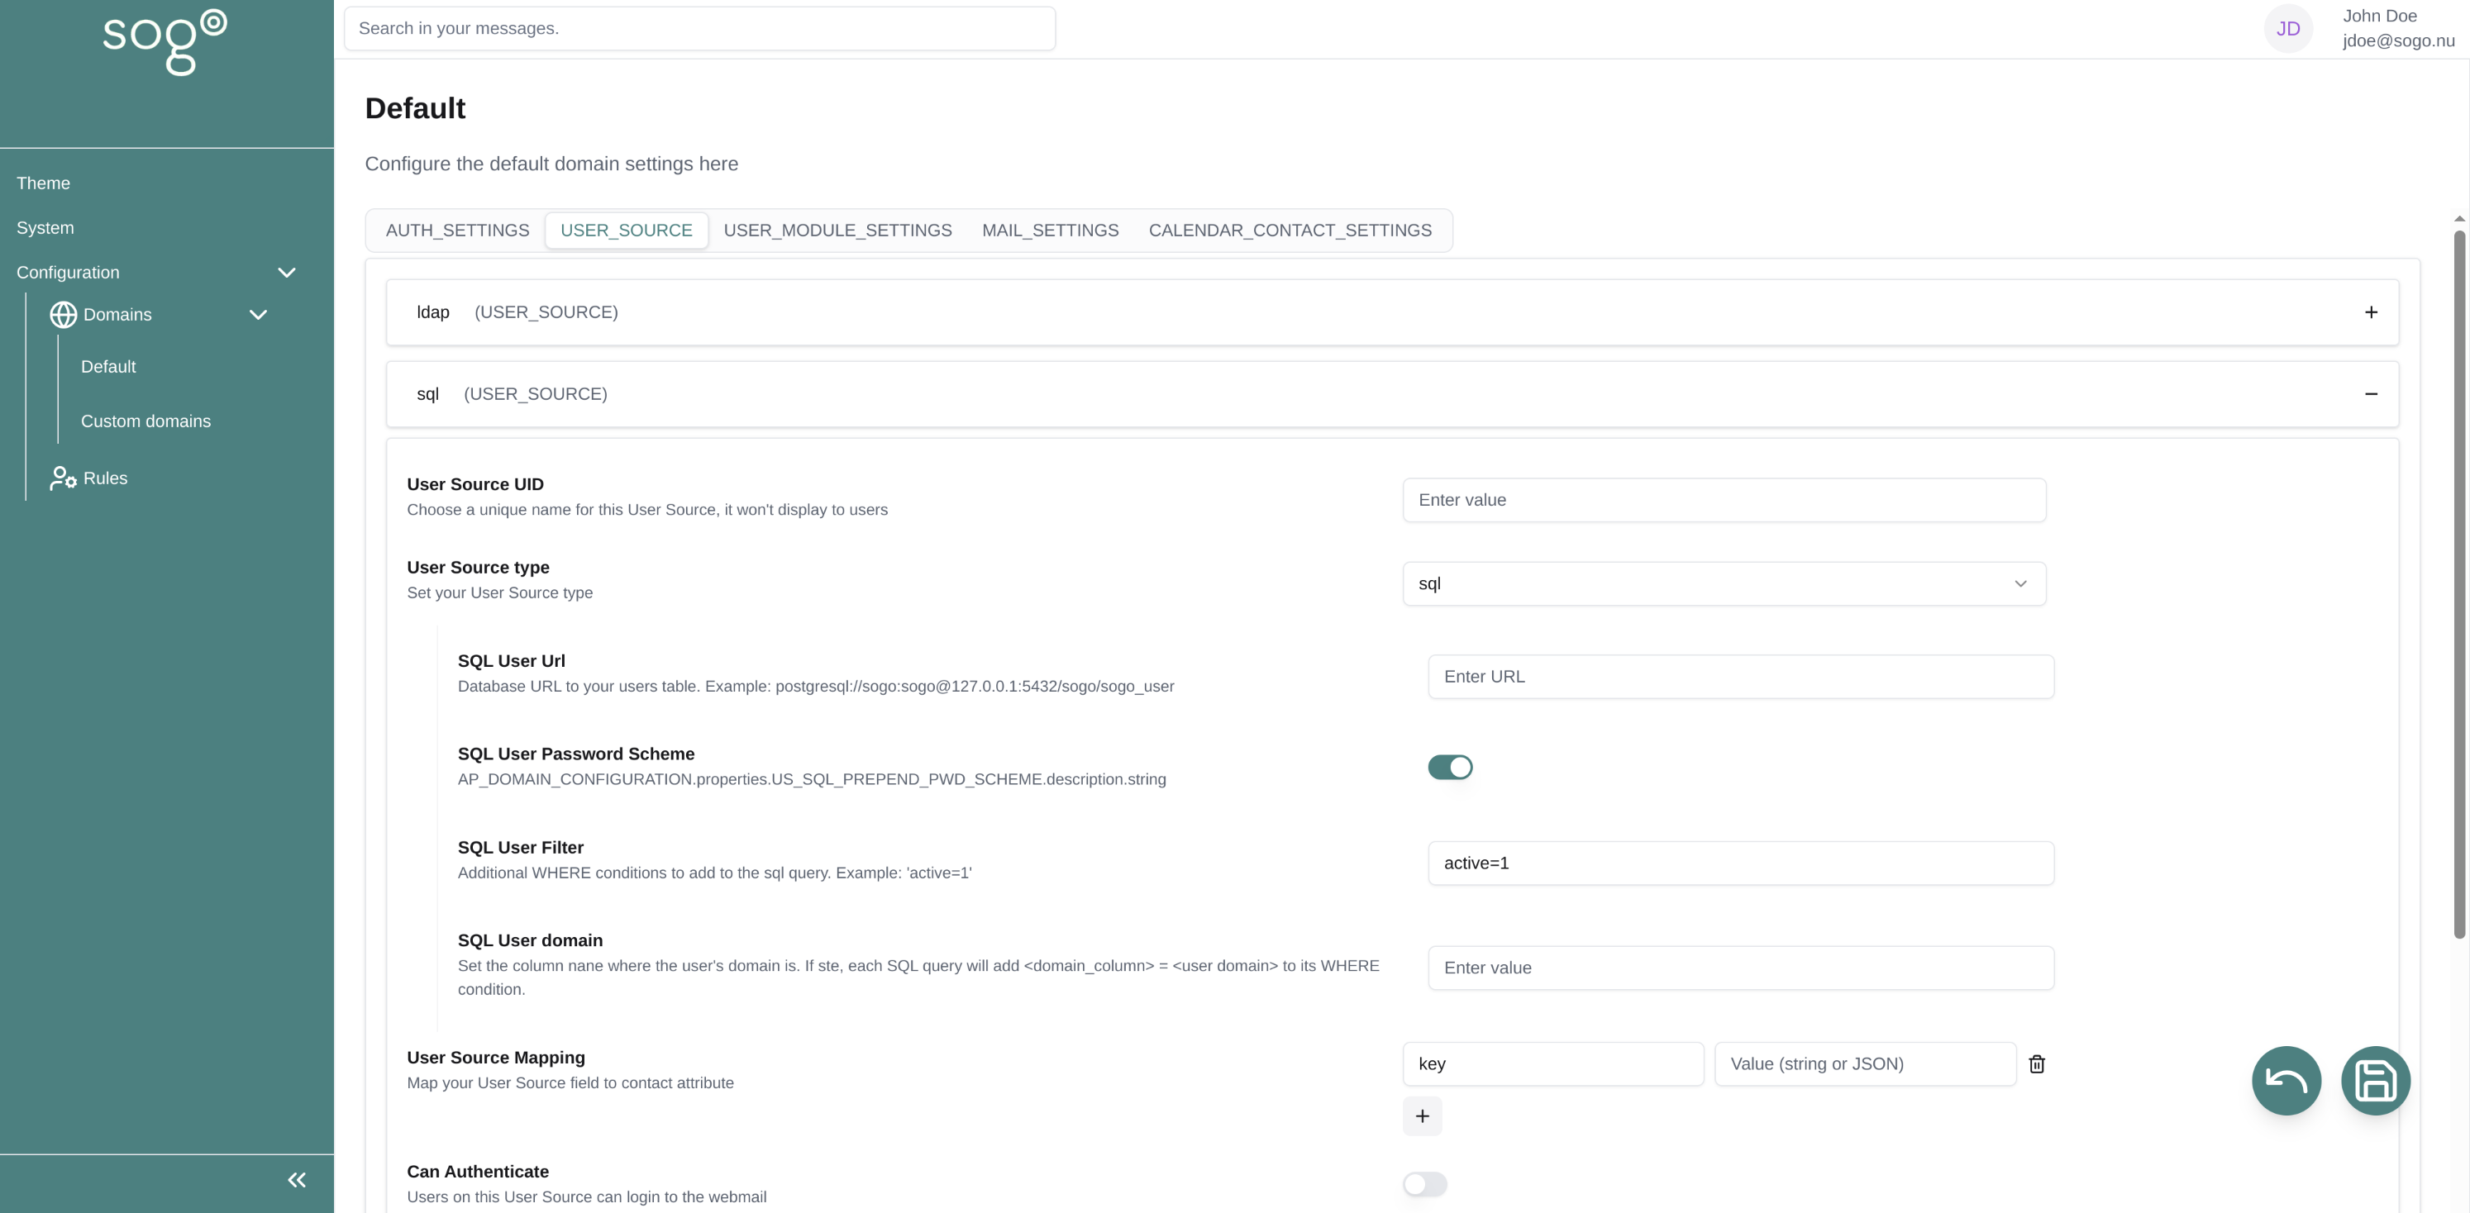Image resolution: width=2470 pixels, height=1213 pixels.
Task: Click the Rules user-gear icon
Action: click(x=64, y=478)
